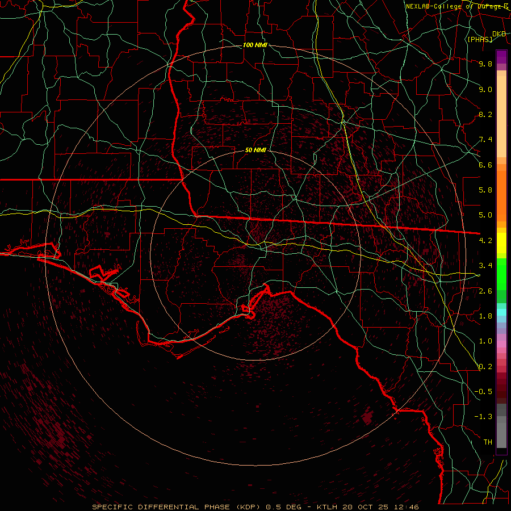
Task: Click the 8.2 scale label
Action: [x=485, y=114]
